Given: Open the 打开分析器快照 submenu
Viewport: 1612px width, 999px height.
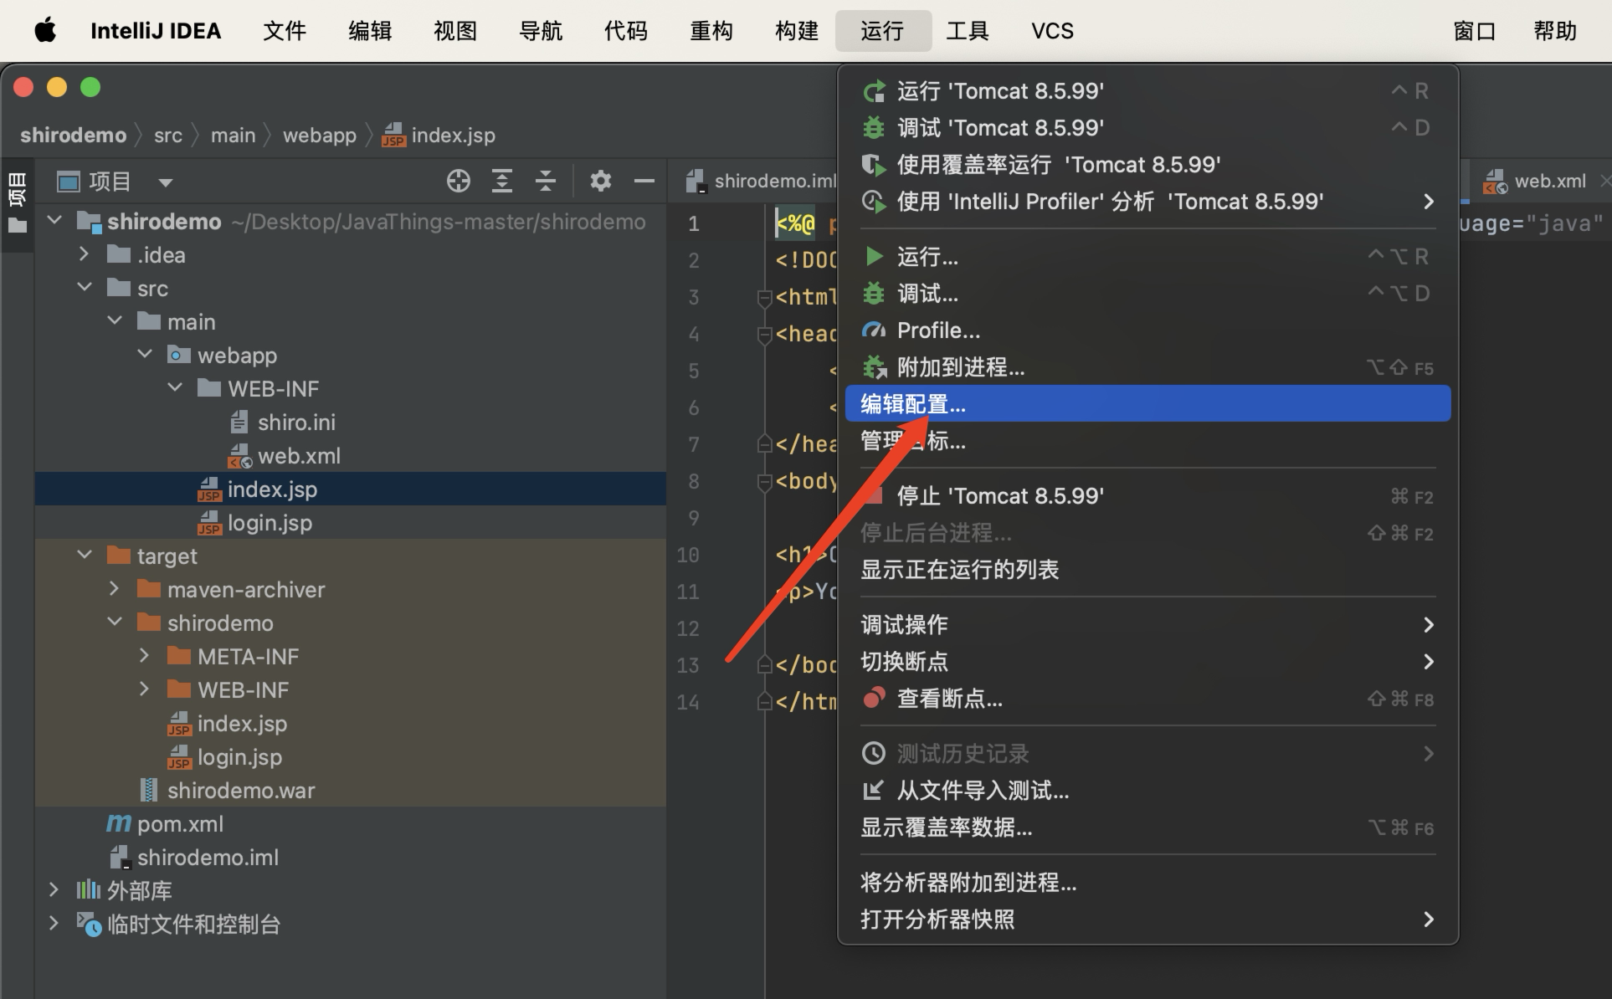Looking at the screenshot, I should (x=1147, y=920).
